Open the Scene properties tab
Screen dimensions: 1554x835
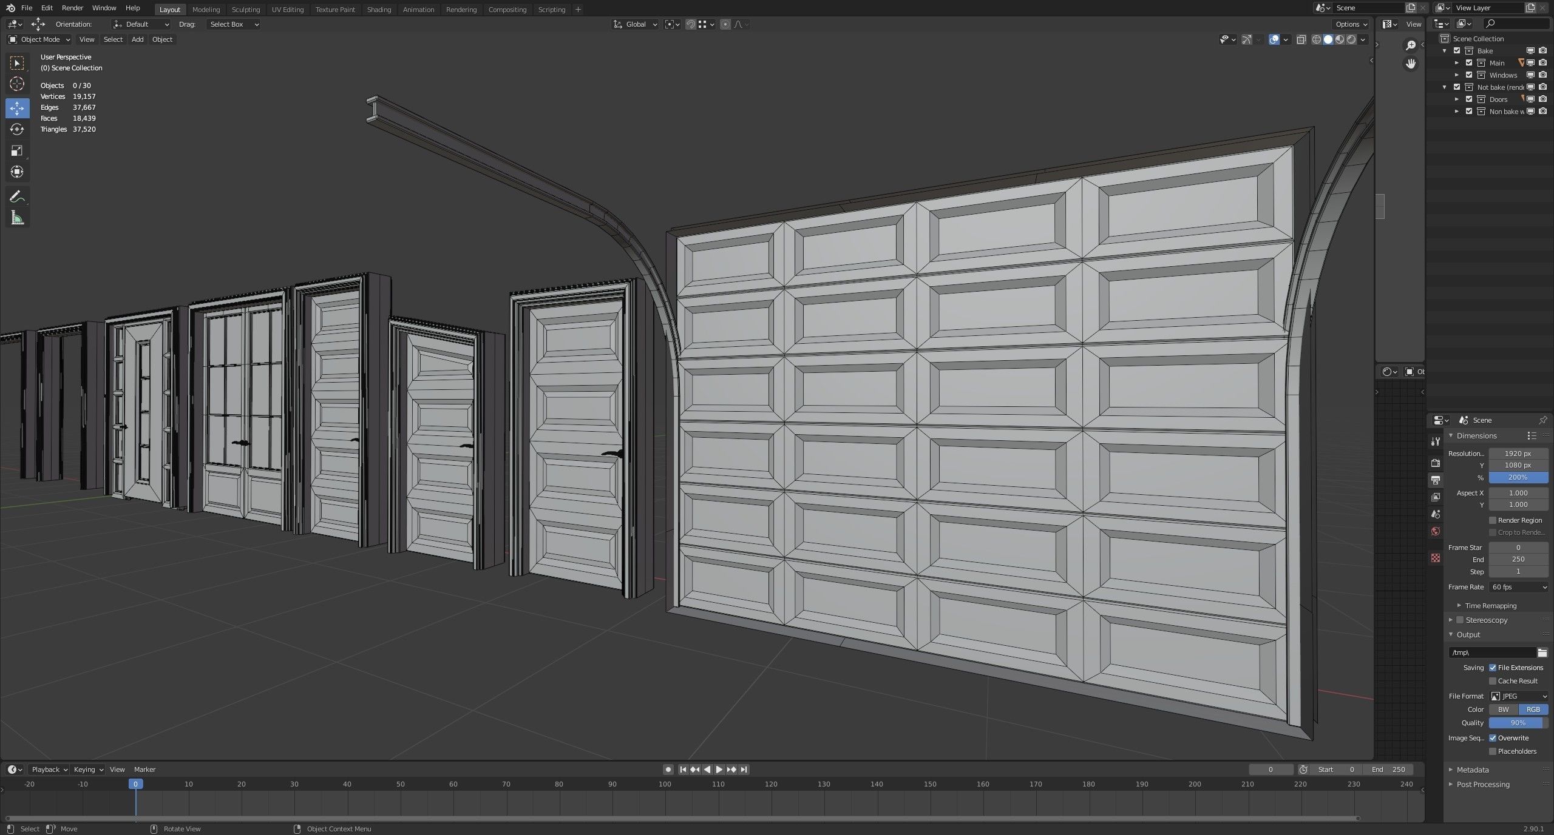[1435, 514]
